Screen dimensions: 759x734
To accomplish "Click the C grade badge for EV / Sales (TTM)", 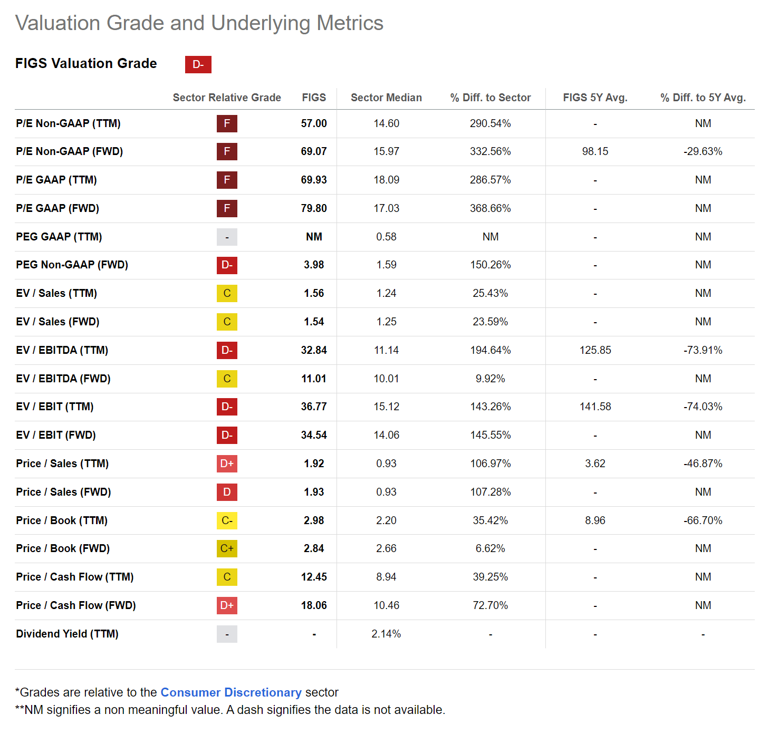I will [x=227, y=293].
